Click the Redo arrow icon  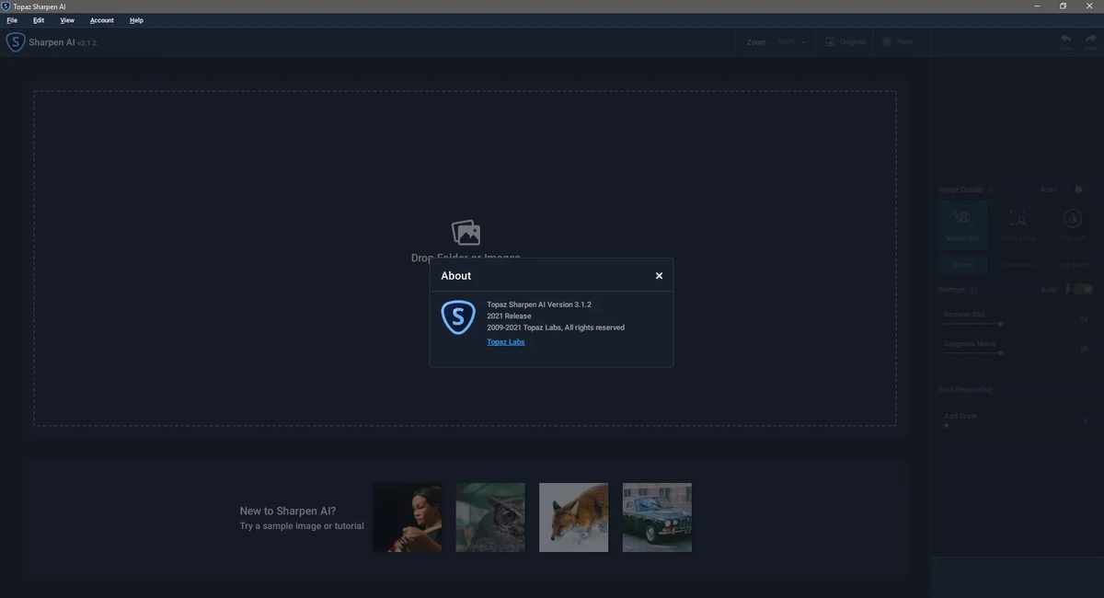coord(1091,41)
